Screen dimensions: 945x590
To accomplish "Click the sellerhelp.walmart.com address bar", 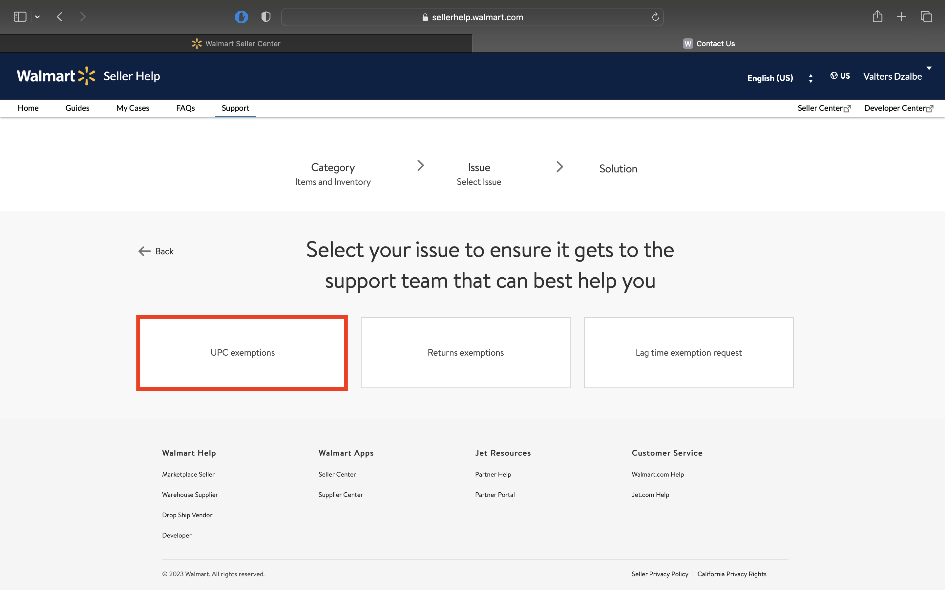I will pos(472,17).
